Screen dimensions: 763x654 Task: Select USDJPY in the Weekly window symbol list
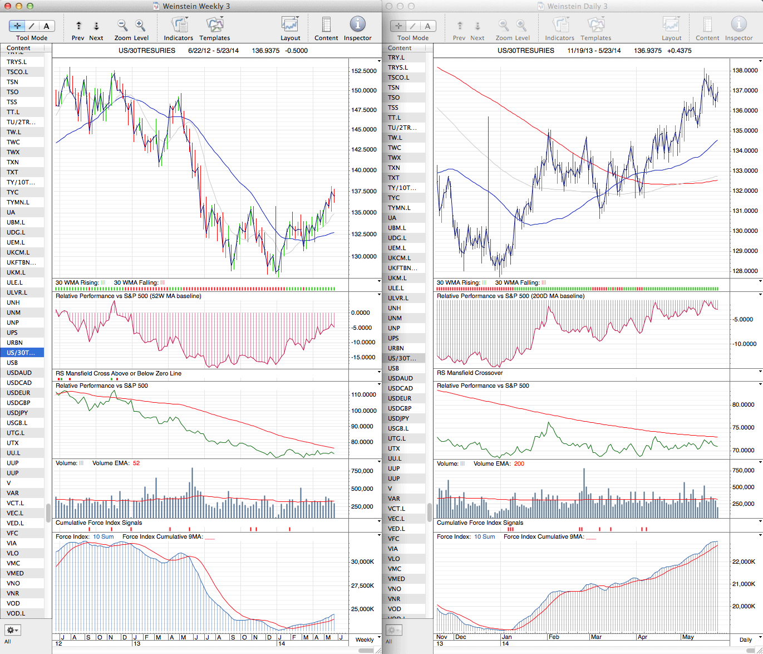click(x=17, y=413)
